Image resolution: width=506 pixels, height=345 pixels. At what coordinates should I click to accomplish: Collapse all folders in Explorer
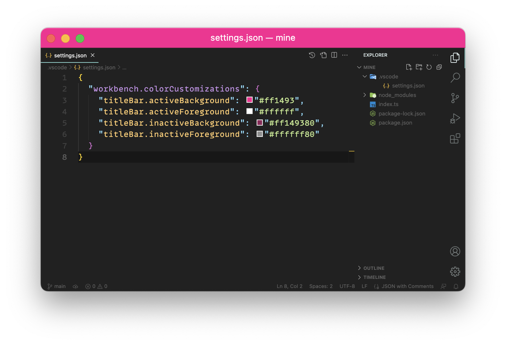pyautogui.click(x=439, y=67)
